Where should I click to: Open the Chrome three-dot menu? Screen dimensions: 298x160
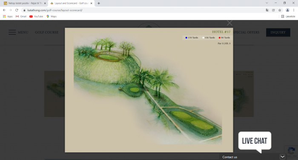pos(294,10)
